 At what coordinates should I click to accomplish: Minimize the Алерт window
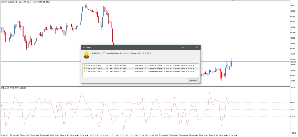click(182, 47)
